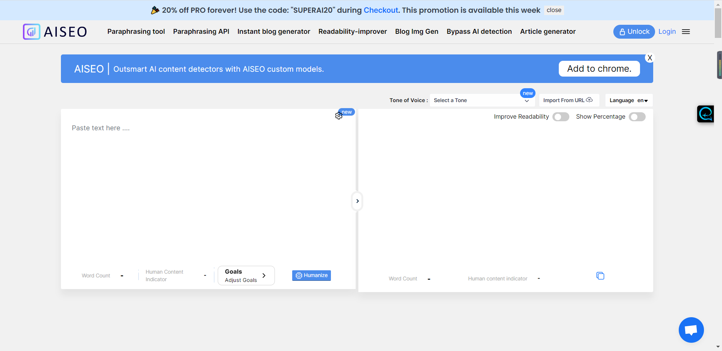Copy output using the copy icon

600,276
